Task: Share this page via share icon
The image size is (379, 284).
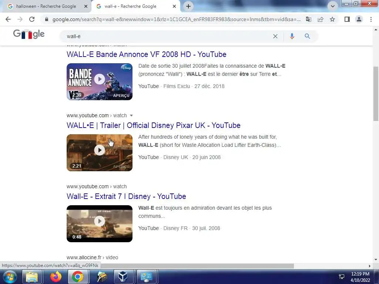Action: point(321,19)
